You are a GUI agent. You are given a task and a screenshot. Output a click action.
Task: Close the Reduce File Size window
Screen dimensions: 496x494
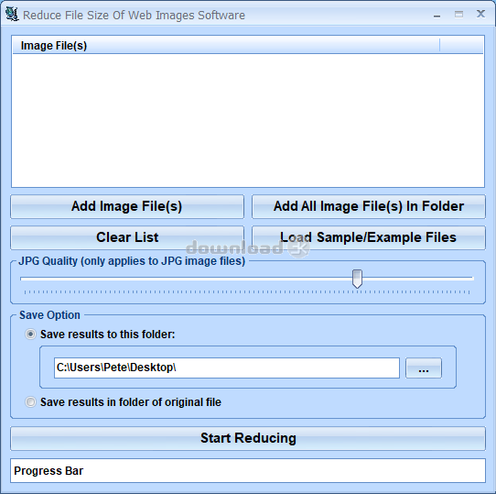[480, 14]
